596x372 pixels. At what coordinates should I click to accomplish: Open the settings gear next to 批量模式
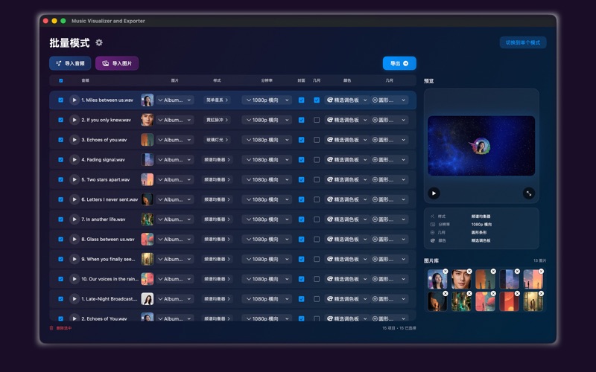point(99,43)
